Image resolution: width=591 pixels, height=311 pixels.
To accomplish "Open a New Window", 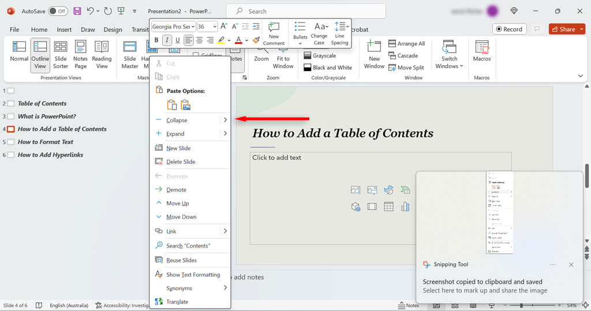I will pyautogui.click(x=374, y=54).
